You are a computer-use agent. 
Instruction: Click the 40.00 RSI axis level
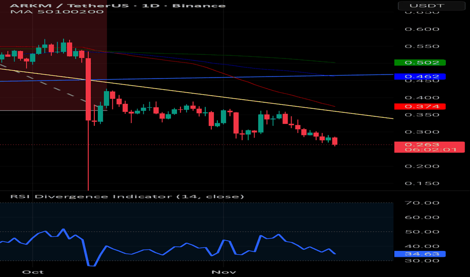(422, 246)
